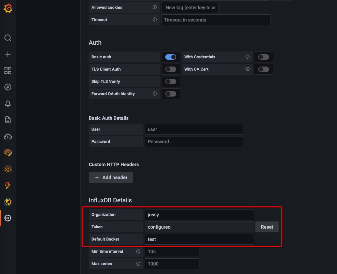Click the Auth section heading
337x274 pixels.
(95, 43)
